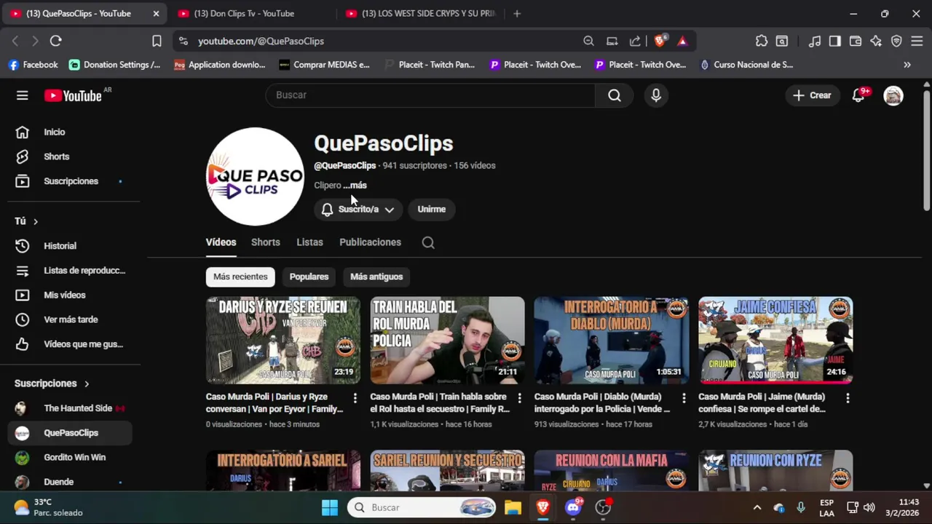
Task: Expand channel description with ...más
Action: 355,186
